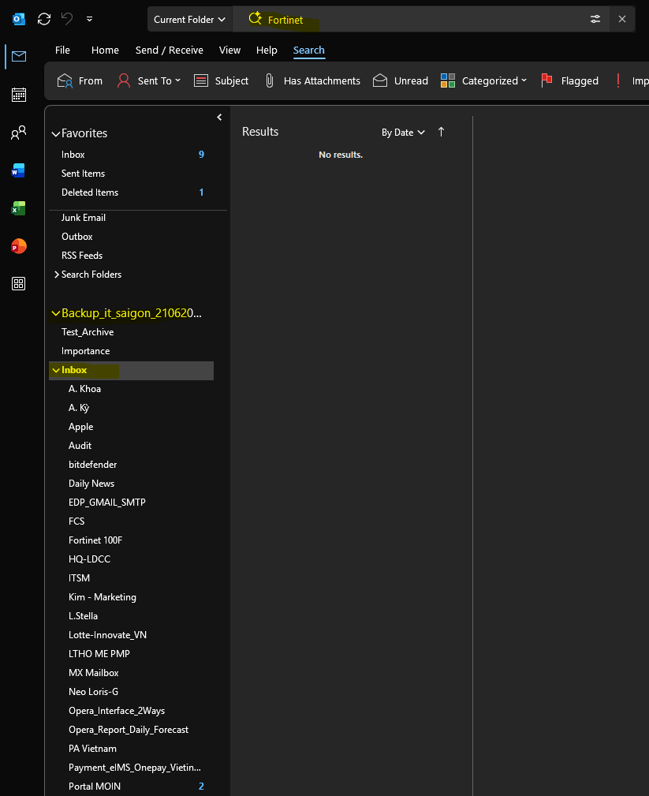Click the Send/Receive sync icon in title bar
The height and width of the screenshot is (796, 649).
click(44, 19)
